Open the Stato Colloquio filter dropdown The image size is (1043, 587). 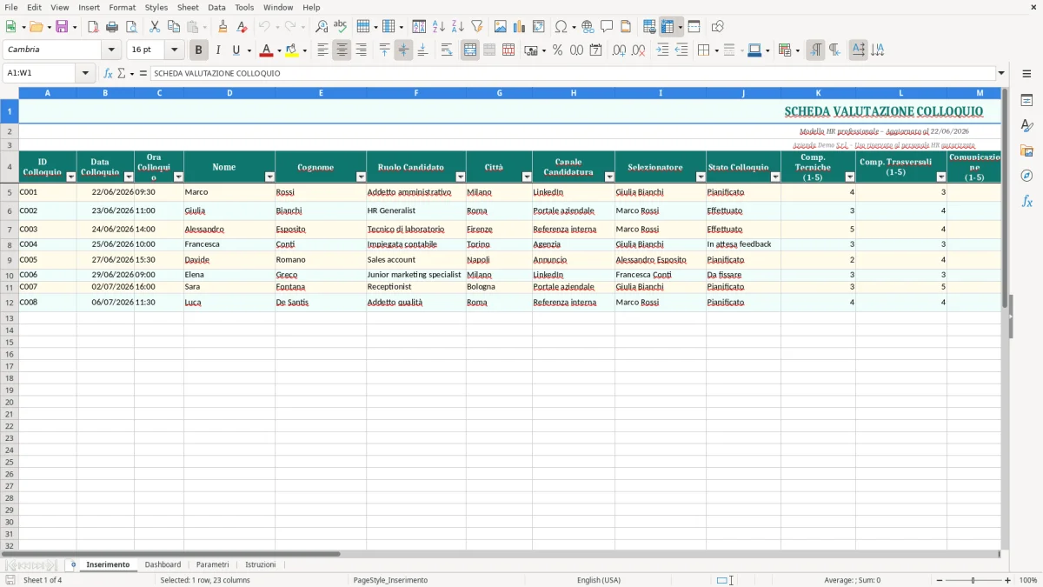pos(775,177)
